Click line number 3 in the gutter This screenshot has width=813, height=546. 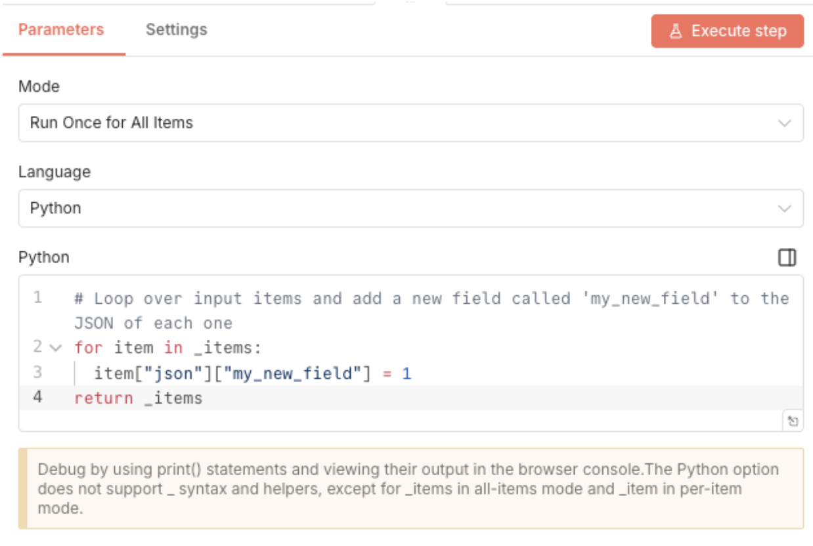pos(38,373)
